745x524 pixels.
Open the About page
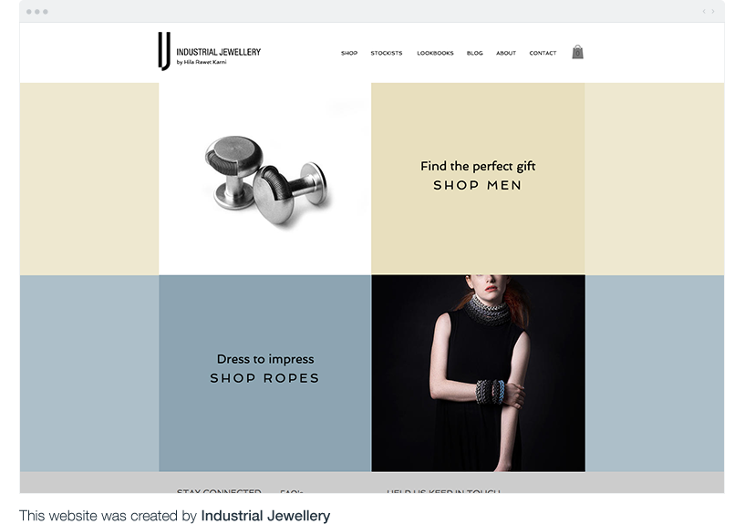point(506,53)
